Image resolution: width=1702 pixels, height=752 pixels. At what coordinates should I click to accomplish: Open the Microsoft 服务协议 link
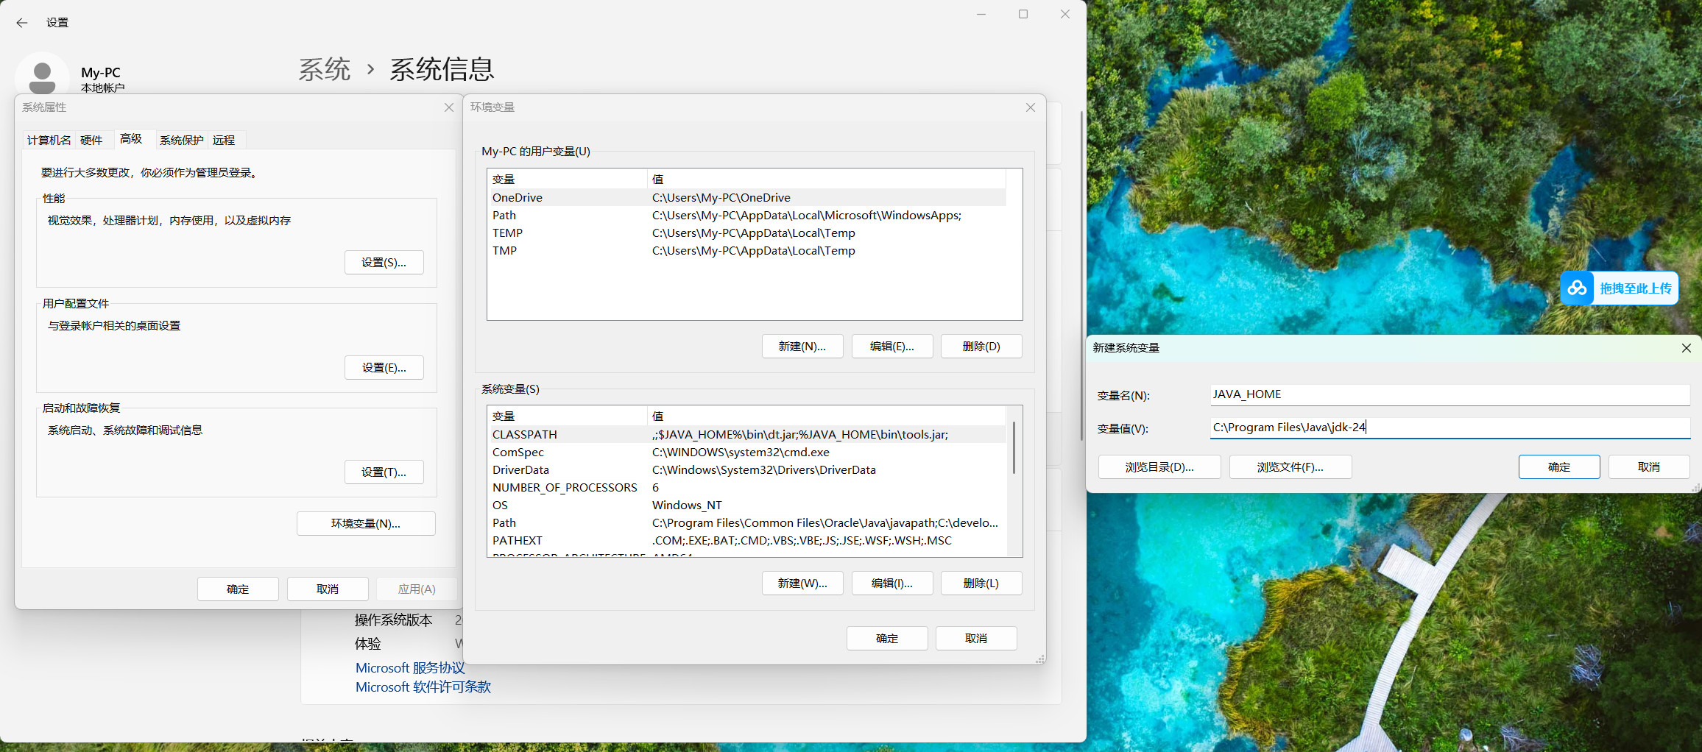point(410,667)
